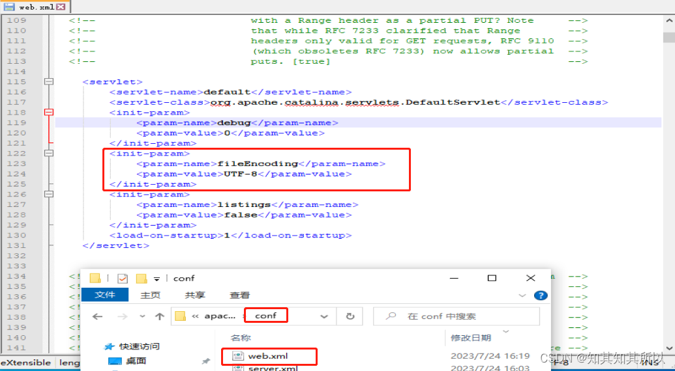Image resolution: width=675 pixels, height=371 pixels.
Task: Open the 共享 ribbon tab in Explorer
Action: pos(195,295)
